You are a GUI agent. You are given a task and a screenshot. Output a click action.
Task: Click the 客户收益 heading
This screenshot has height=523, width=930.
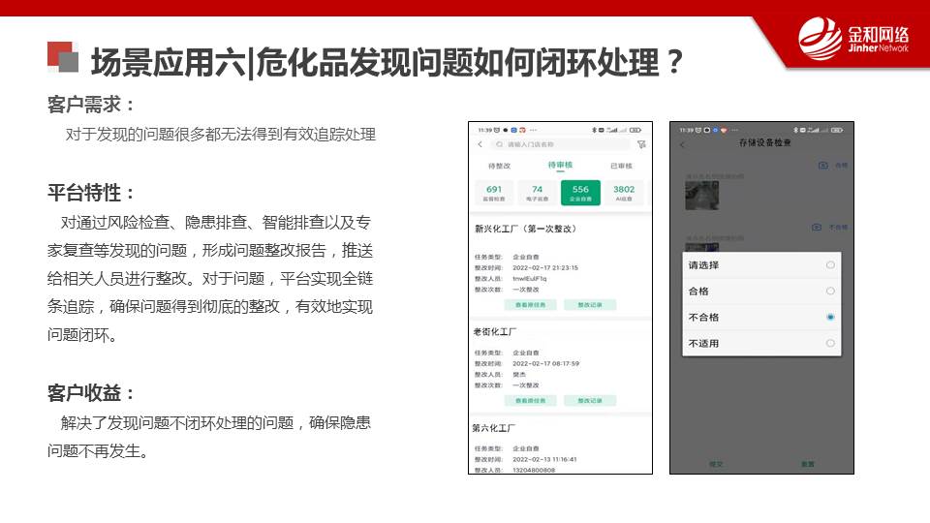(x=91, y=392)
